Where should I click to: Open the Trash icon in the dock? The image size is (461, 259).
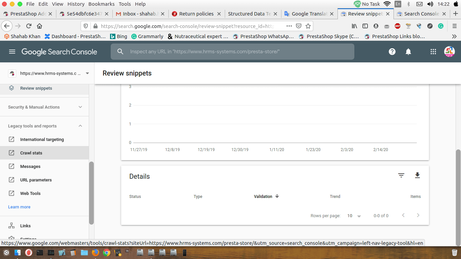pyautogui.click(x=454, y=252)
